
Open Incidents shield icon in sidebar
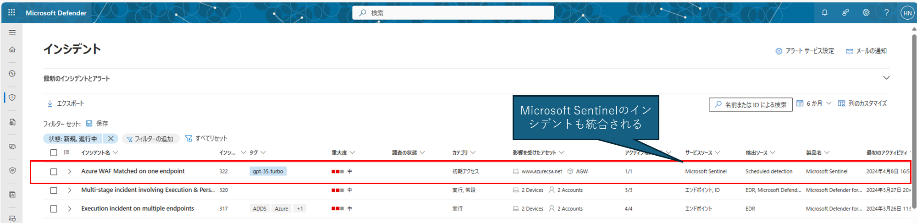(12, 98)
